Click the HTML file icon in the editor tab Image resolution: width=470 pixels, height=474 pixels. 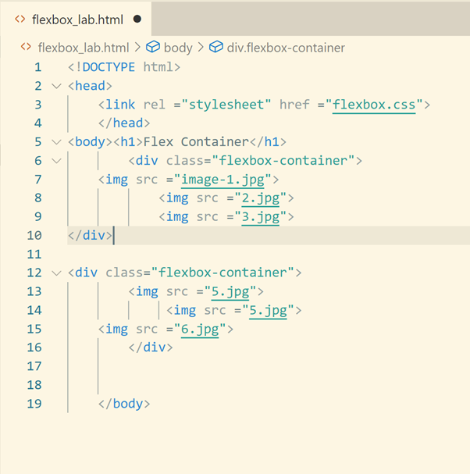coord(20,18)
